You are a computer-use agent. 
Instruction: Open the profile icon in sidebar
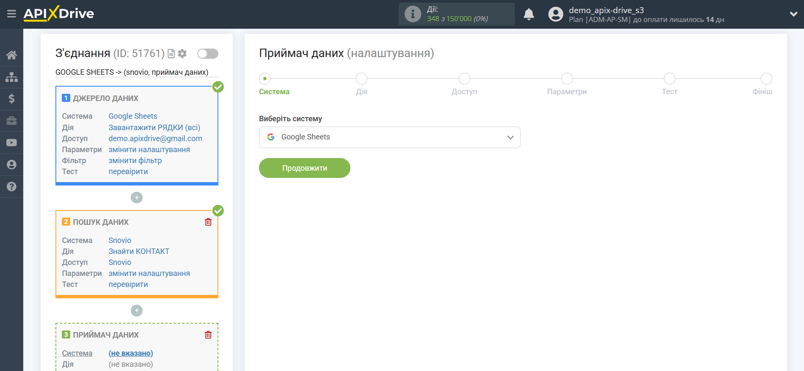11,165
